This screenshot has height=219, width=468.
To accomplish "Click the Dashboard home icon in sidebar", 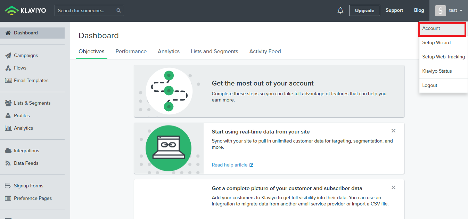I will [8, 33].
